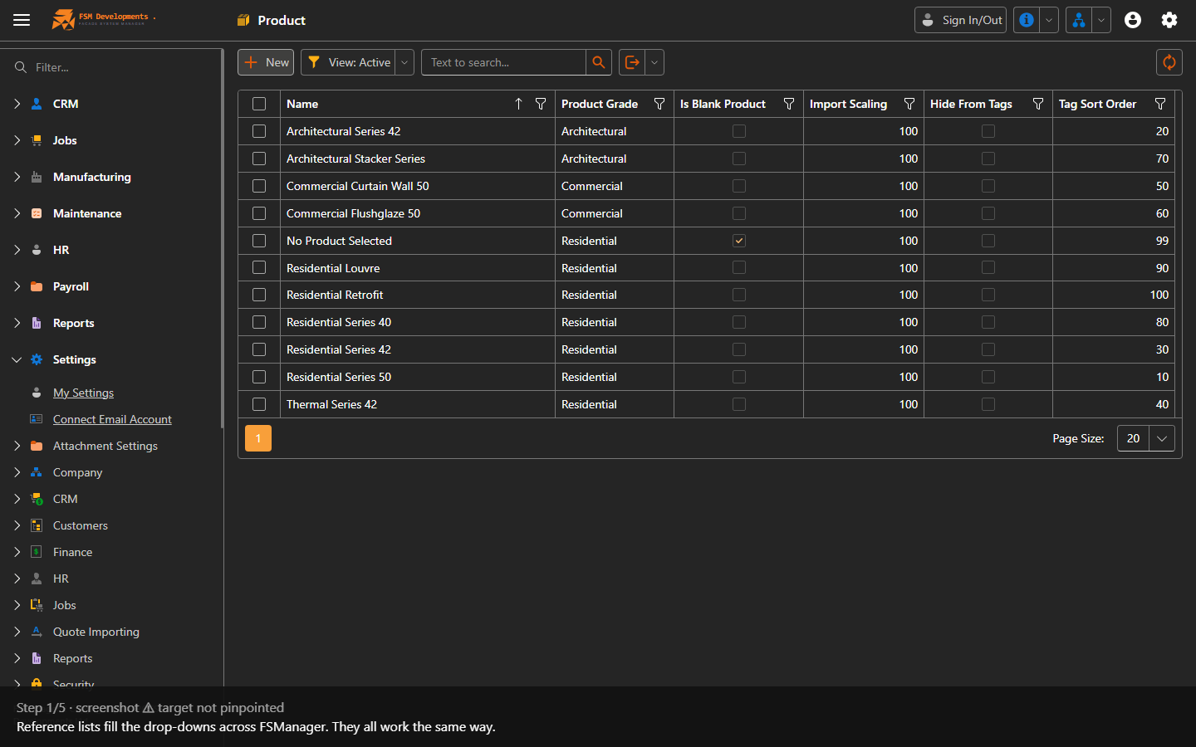Select the Thermal Series 42 row checkbox
1196x747 pixels.
(x=259, y=404)
